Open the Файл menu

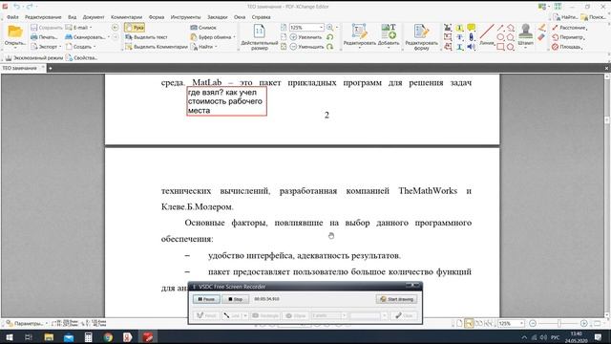[12, 17]
